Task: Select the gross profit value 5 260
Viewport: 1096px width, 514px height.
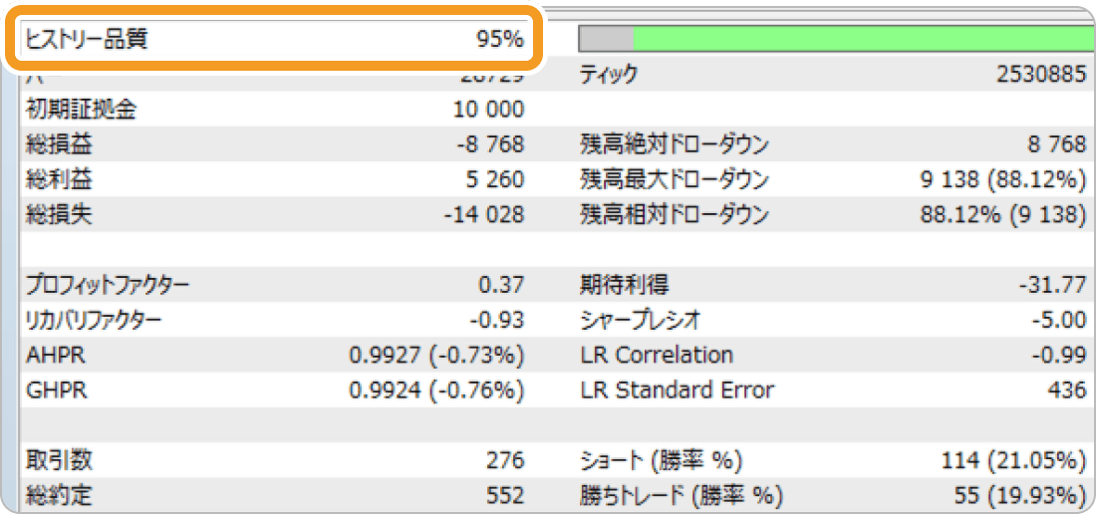Action: point(495,180)
